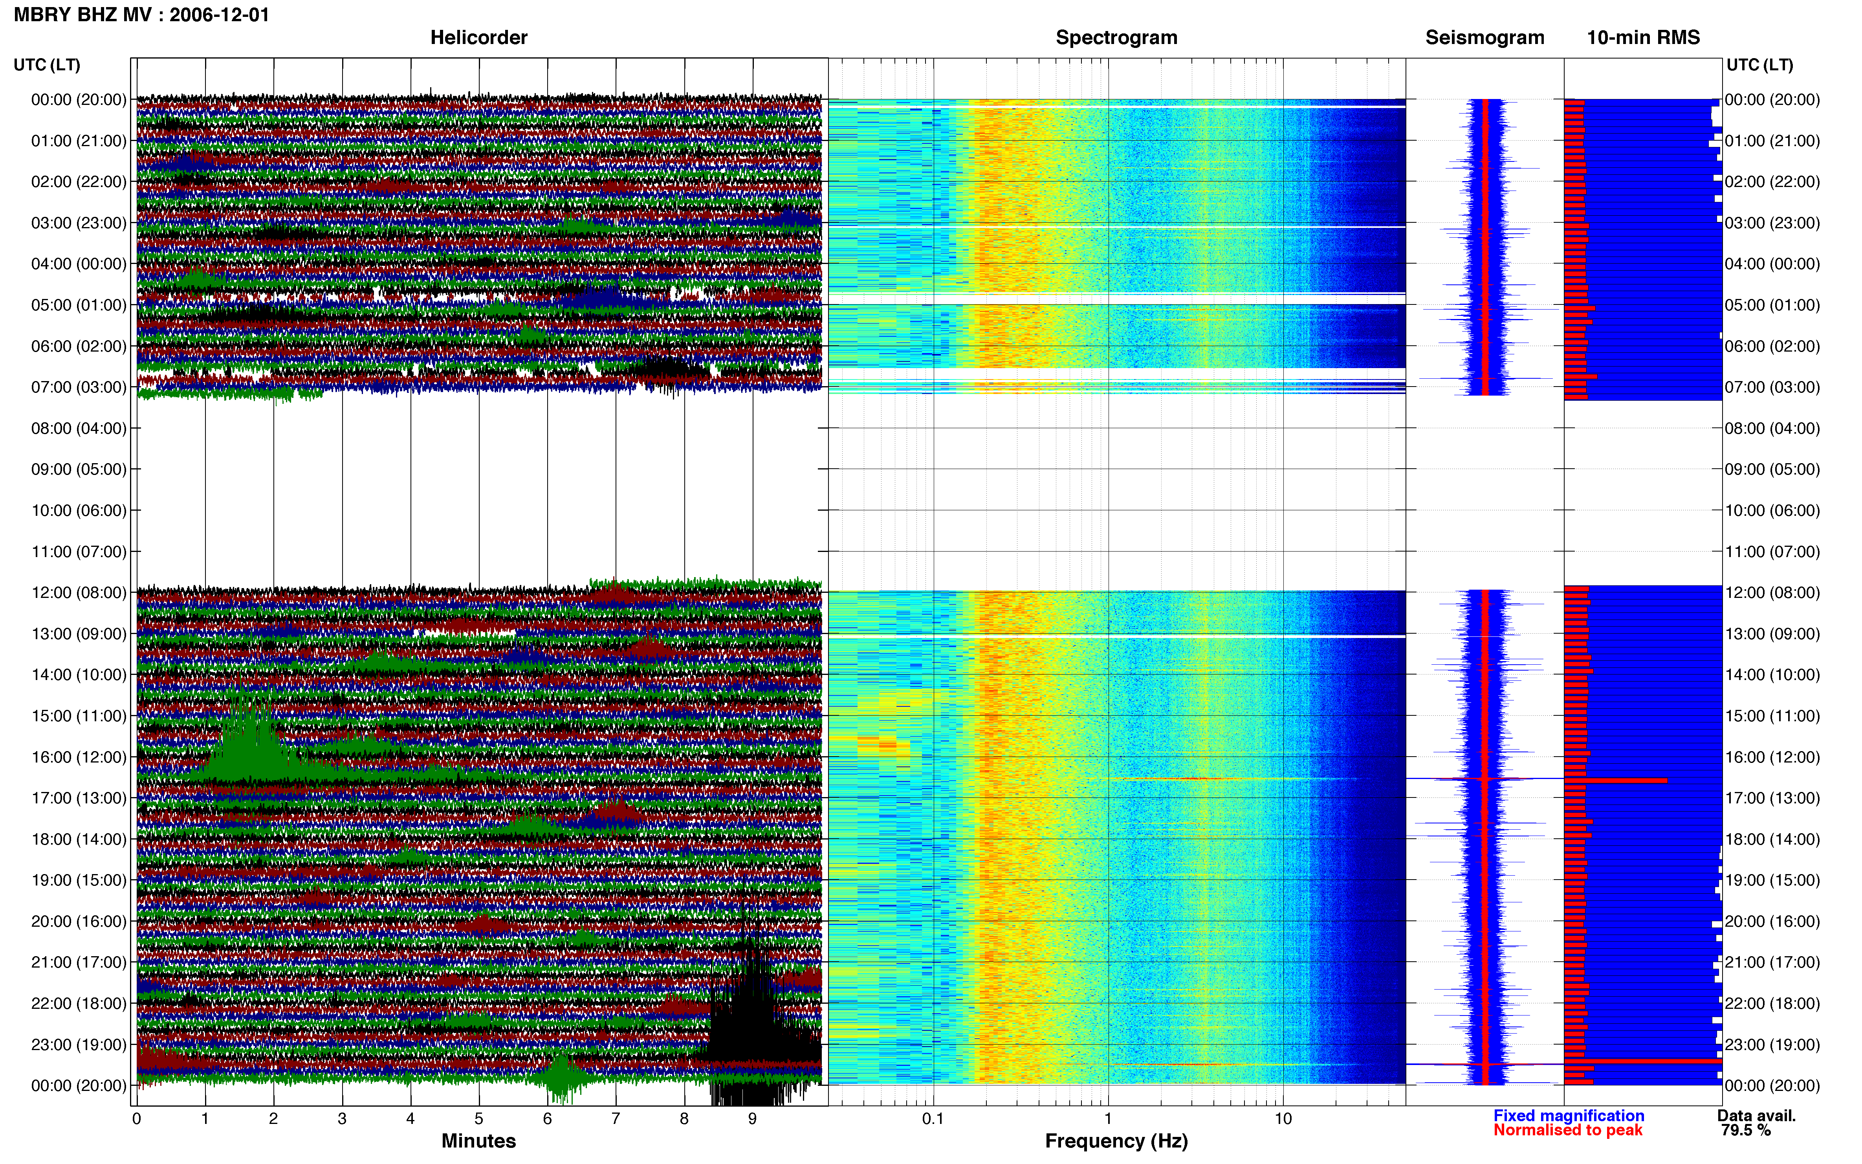Screen dimensions: 1862x1164
Task: Click the 'Normalised to peak' legend text
Action: 1567,1130
